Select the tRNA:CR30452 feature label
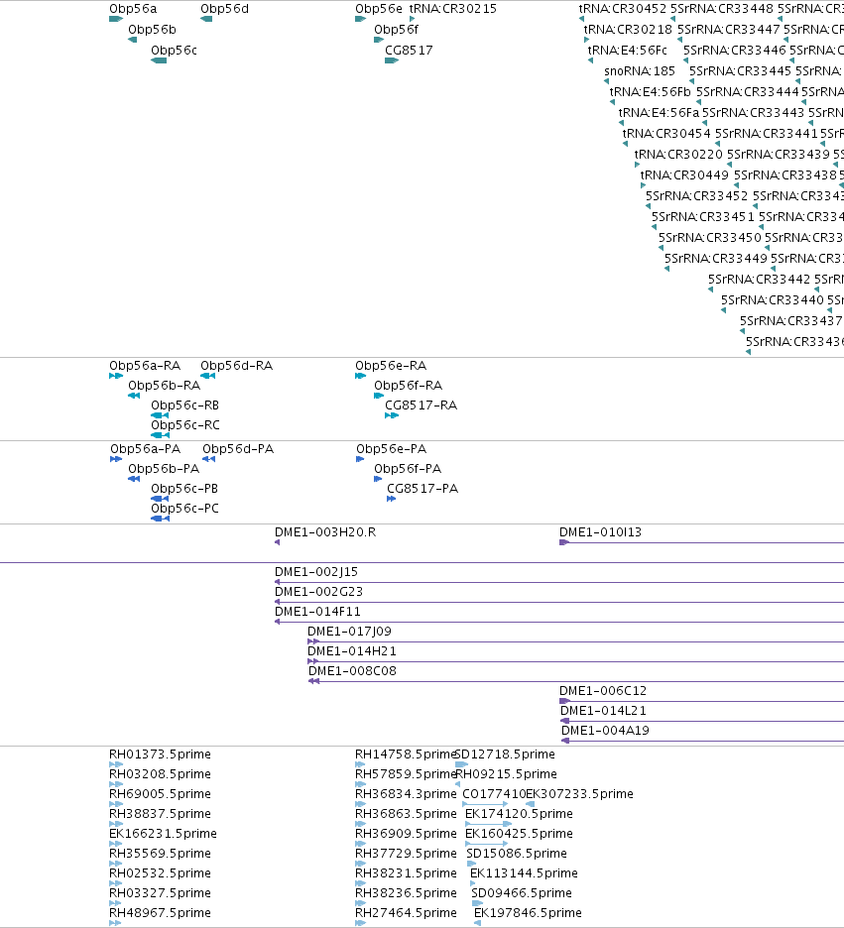Viewport: 844px width, 928px height. click(x=623, y=9)
